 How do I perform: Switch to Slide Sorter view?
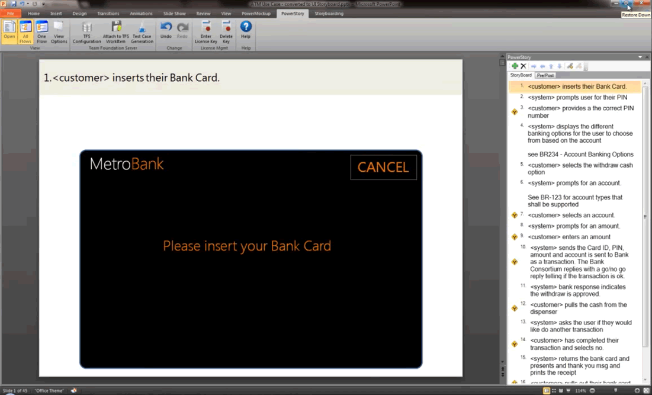[554, 391]
